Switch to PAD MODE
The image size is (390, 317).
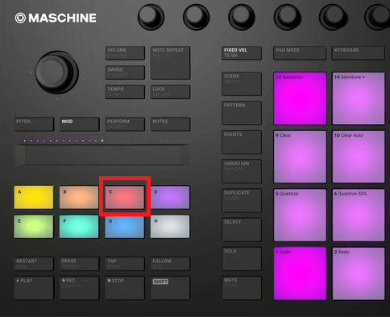click(300, 53)
